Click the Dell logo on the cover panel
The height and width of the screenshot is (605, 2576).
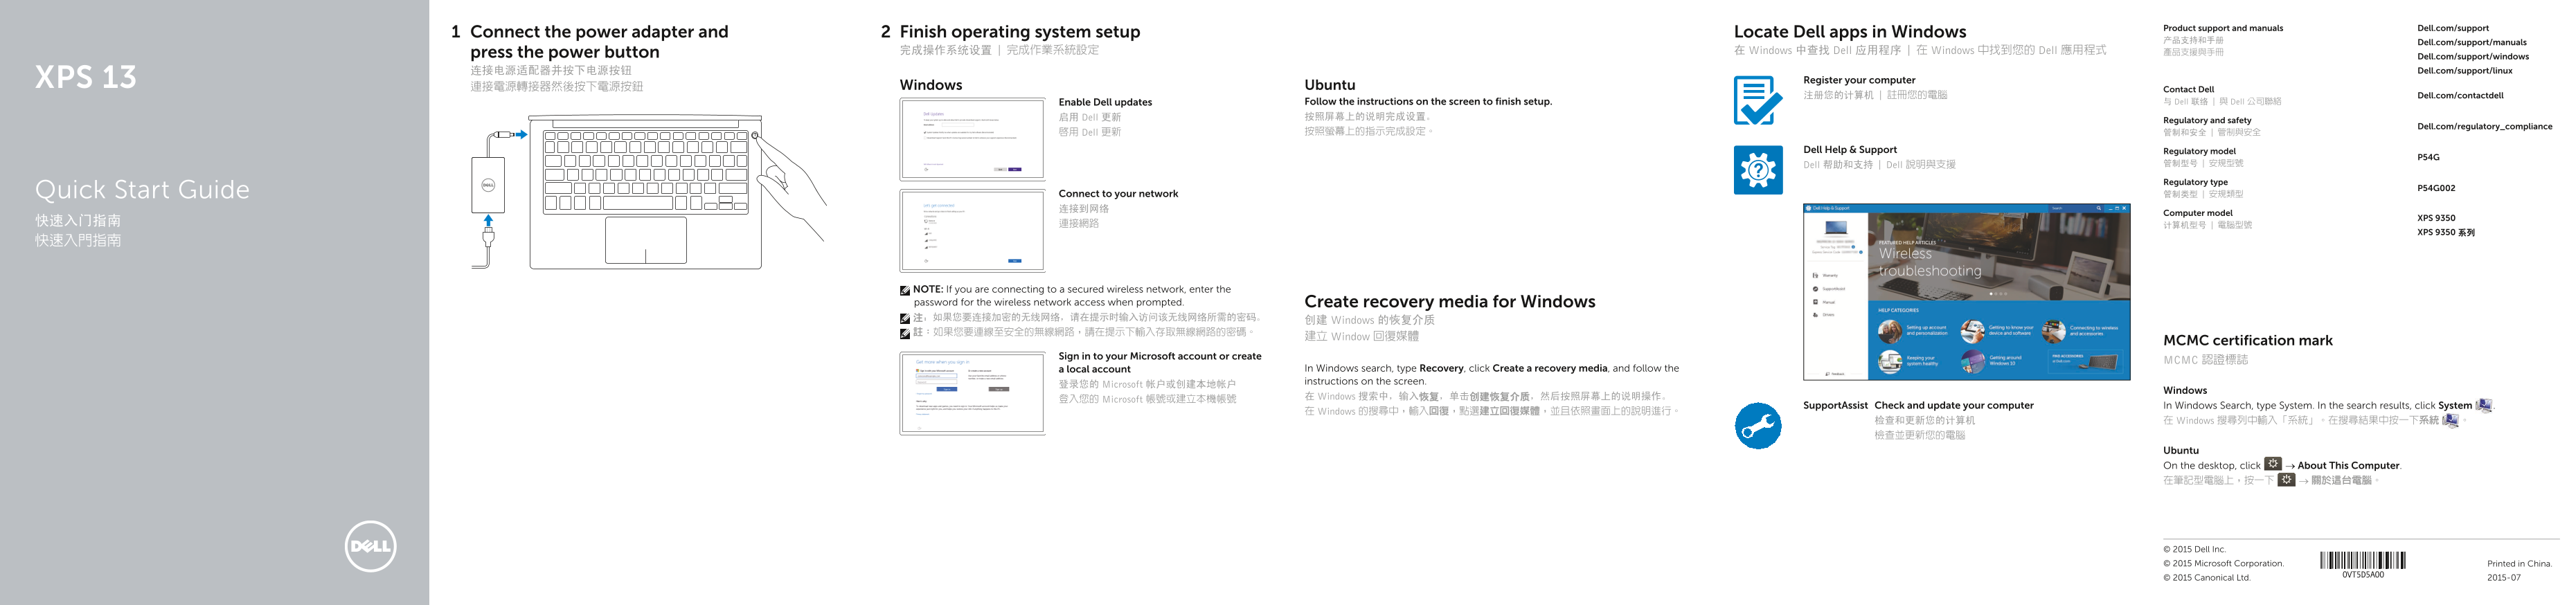tap(370, 547)
